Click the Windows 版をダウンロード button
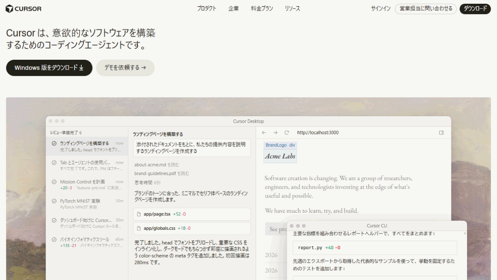The height and width of the screenshot is (280, 497). point(49,68)
